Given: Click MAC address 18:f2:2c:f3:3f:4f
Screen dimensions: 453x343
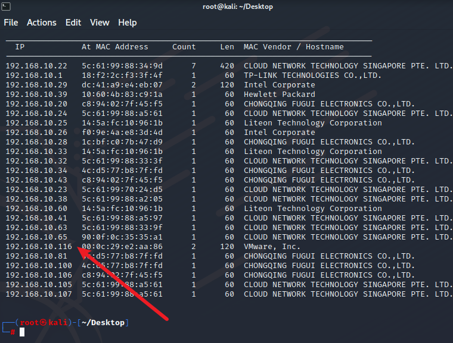Looking at the screenshot, I should 122,75.
